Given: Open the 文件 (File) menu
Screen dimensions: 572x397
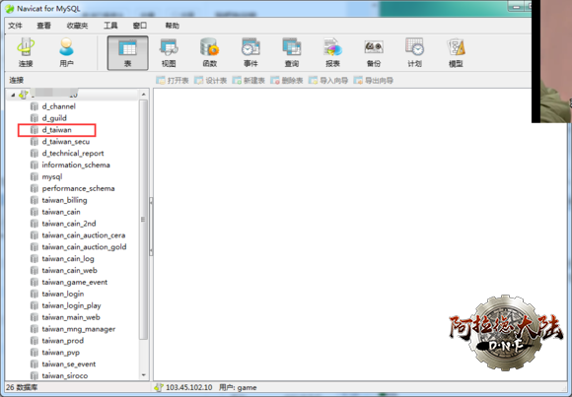Looking at the screenshot, I should pos(15,26).
